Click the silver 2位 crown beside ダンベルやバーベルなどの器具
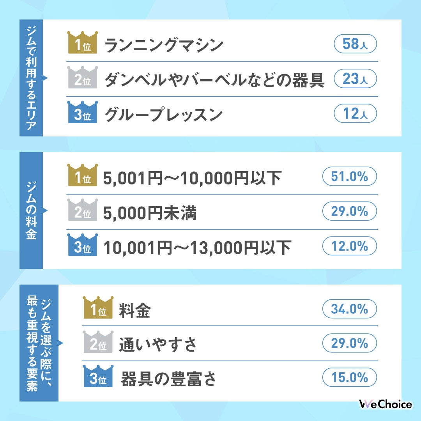The image size is (421, 421). (82, 78)
